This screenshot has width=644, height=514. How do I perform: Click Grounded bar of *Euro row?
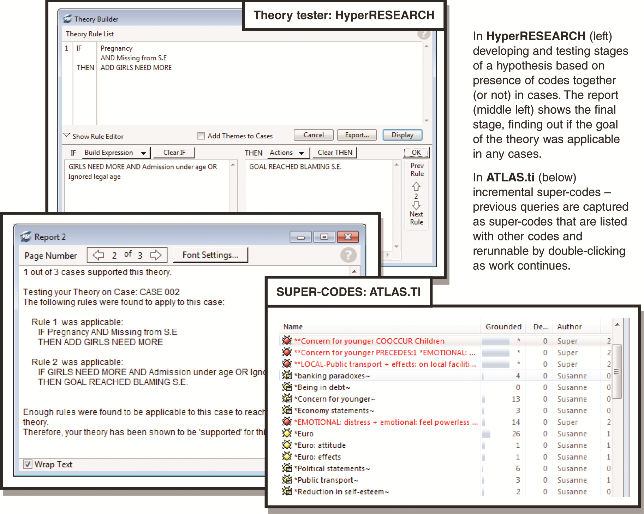(x=486, y=434)
